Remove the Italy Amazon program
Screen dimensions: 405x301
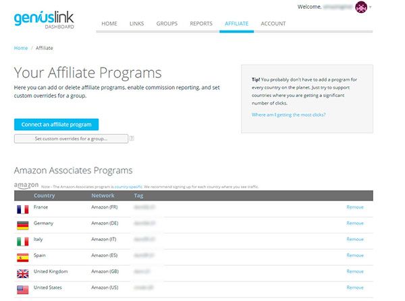(355, 240)
